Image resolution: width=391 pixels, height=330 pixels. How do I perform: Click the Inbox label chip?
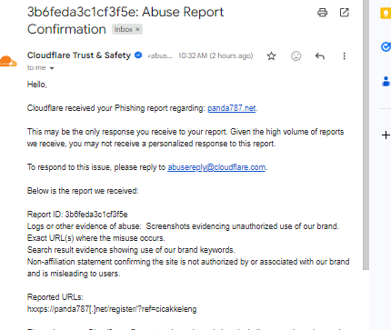point(127,29)
